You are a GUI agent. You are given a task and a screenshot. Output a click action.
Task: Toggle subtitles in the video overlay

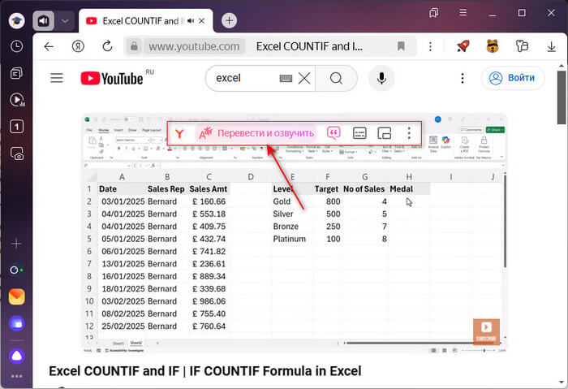click(360, 132)
